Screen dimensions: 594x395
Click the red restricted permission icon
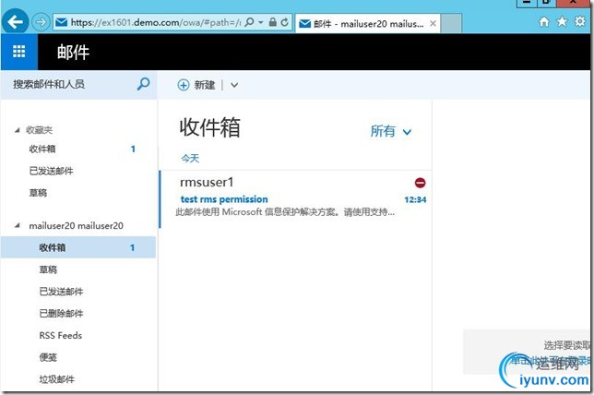coord(420,183)
